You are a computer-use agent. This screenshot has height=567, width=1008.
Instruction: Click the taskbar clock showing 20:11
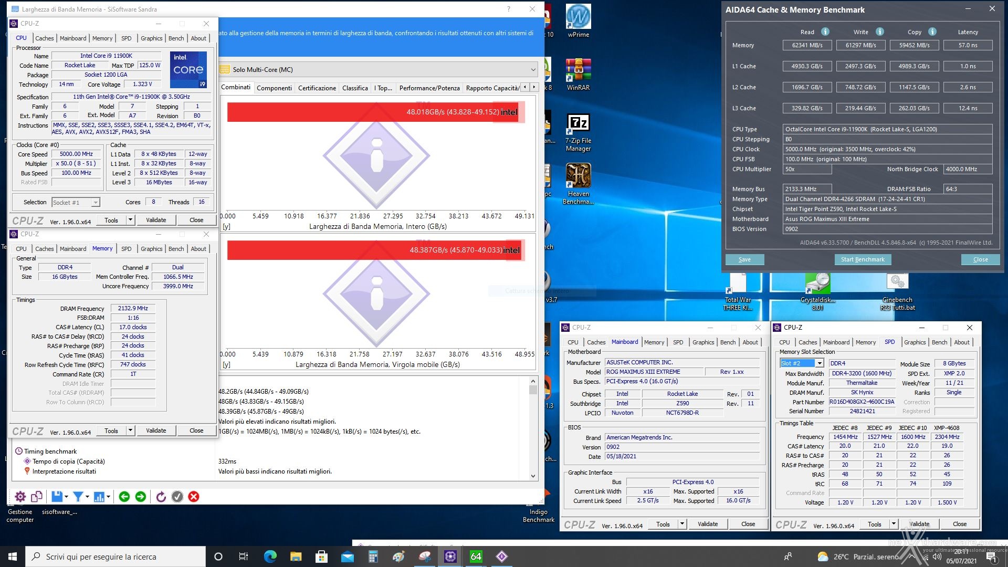coord(961,556)
